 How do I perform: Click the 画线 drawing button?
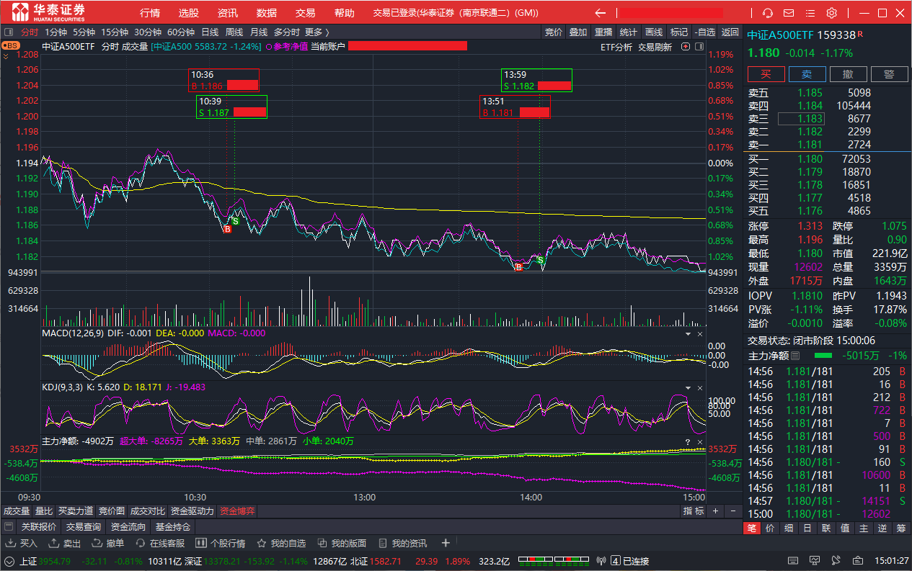point(653,32)
